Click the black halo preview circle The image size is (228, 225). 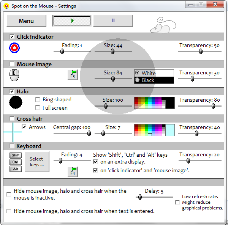[x=16, y=102]
